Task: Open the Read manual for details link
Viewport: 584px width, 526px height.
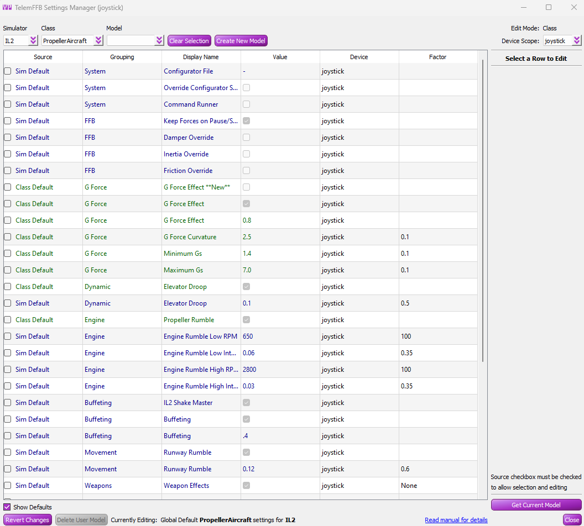Action: 456,520
